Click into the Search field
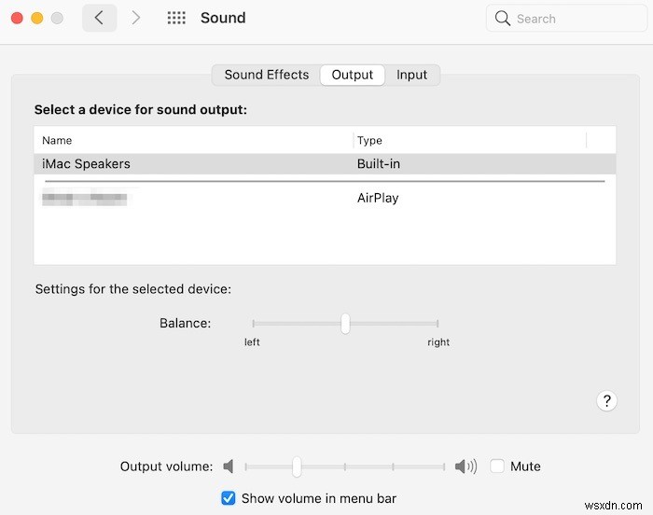The width and height of the screenshot is (653, 515). point(569,18)
